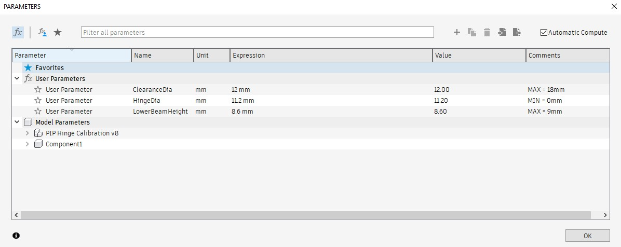
Task: Click the Unit column header
Action: (x=212, y=56)
